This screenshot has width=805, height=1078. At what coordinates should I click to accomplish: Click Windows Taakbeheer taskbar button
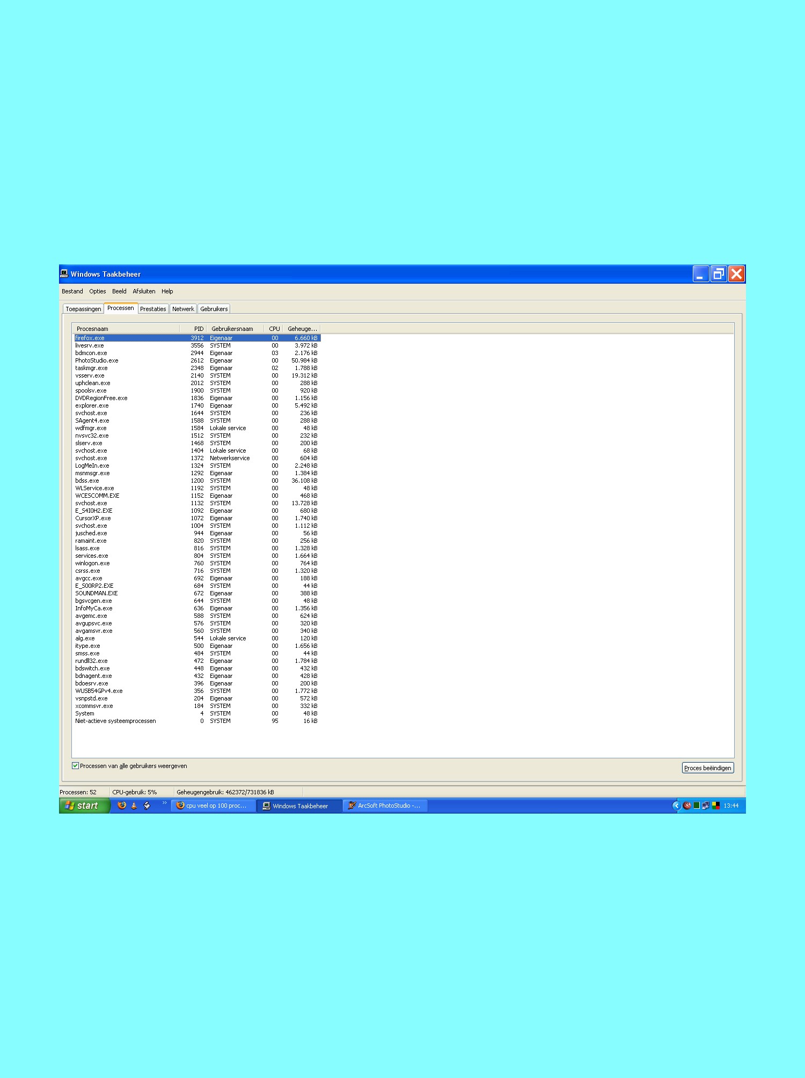tap(299, 806)
